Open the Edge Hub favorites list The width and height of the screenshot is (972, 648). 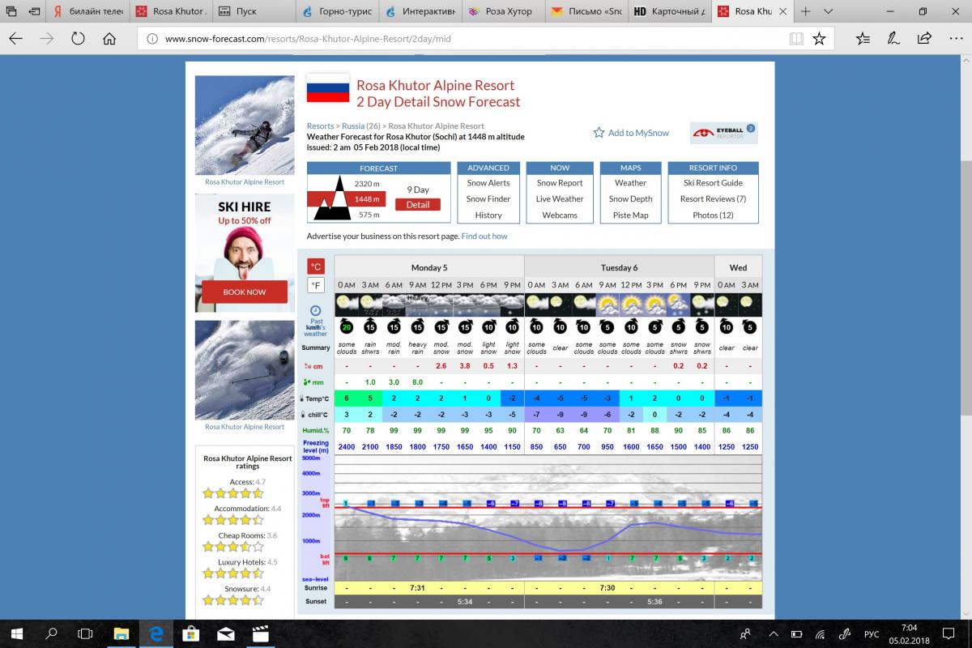pos(863,38)
